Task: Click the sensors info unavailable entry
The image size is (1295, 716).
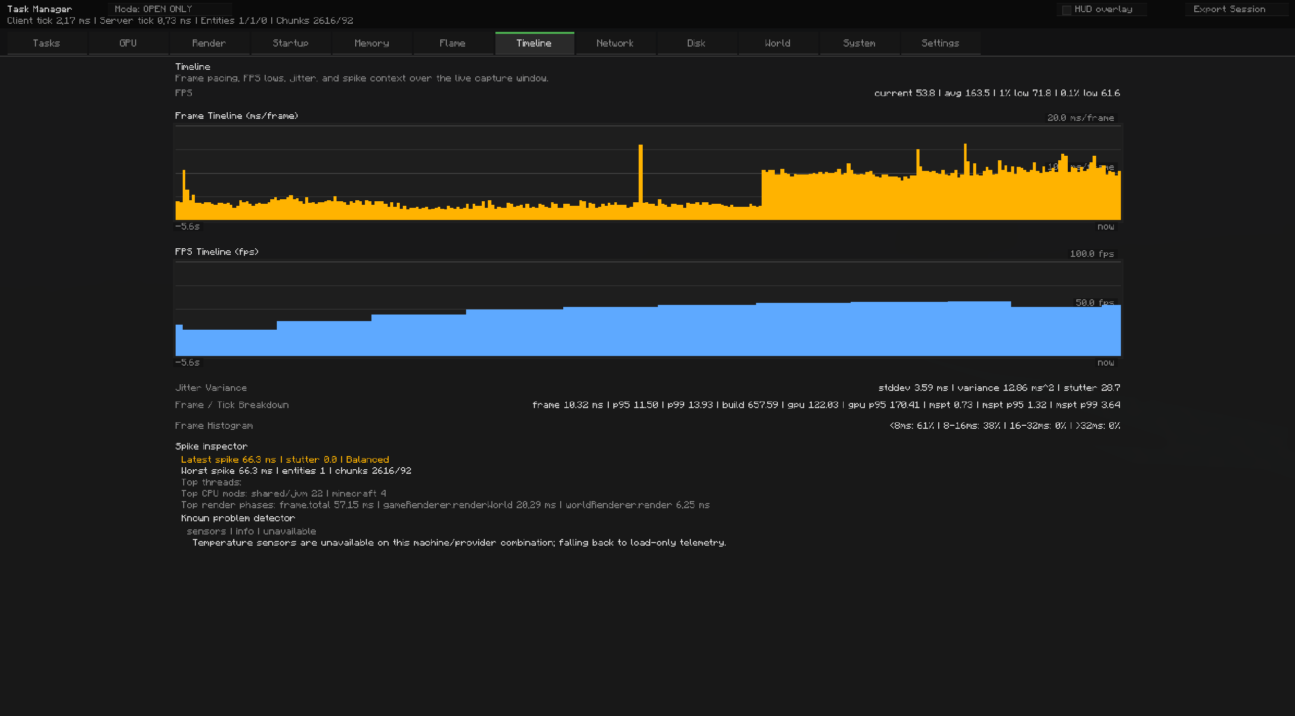Action: coord(252,531)
